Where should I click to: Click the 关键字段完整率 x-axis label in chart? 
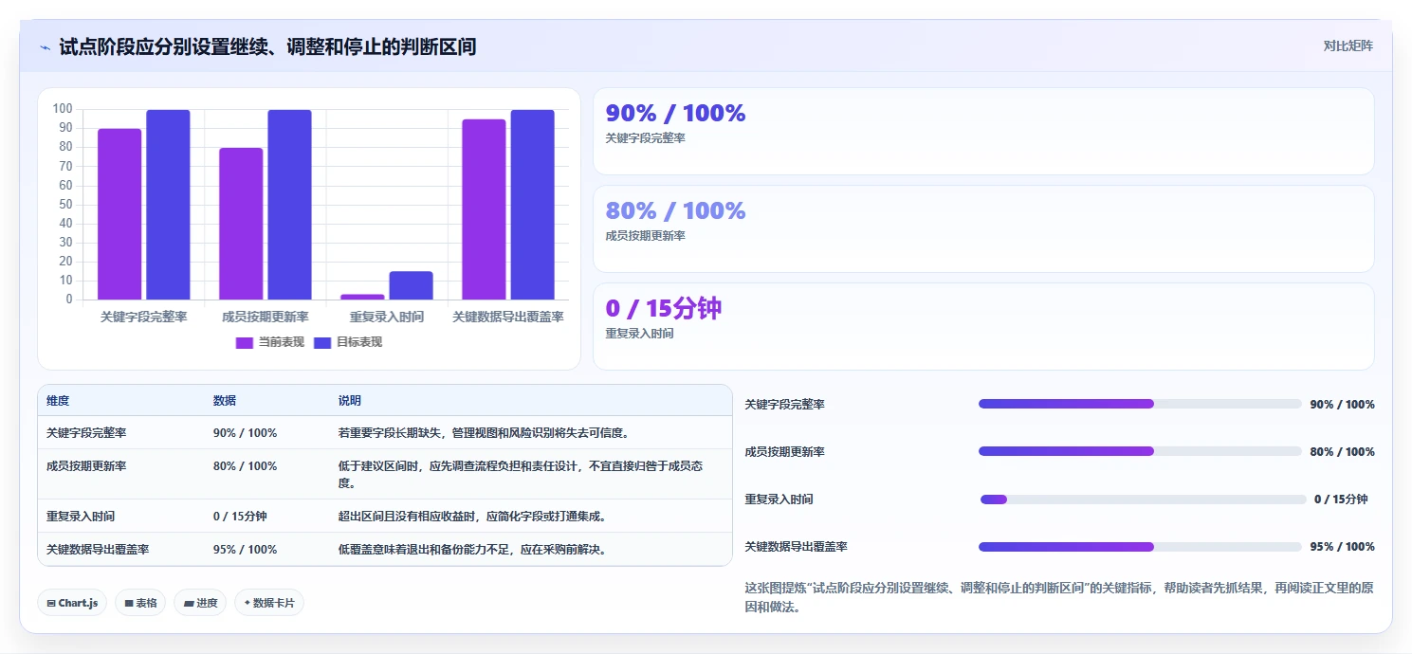[144, 317]
